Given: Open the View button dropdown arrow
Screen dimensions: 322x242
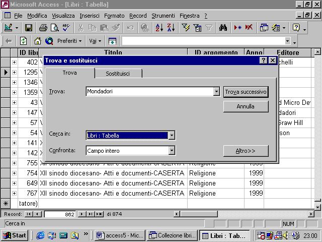Looking at the screenshot, I should 17,28.
